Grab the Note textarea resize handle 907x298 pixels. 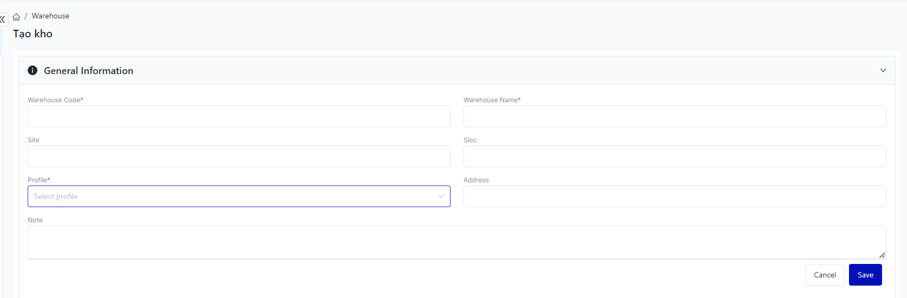(x=882, y=255)
